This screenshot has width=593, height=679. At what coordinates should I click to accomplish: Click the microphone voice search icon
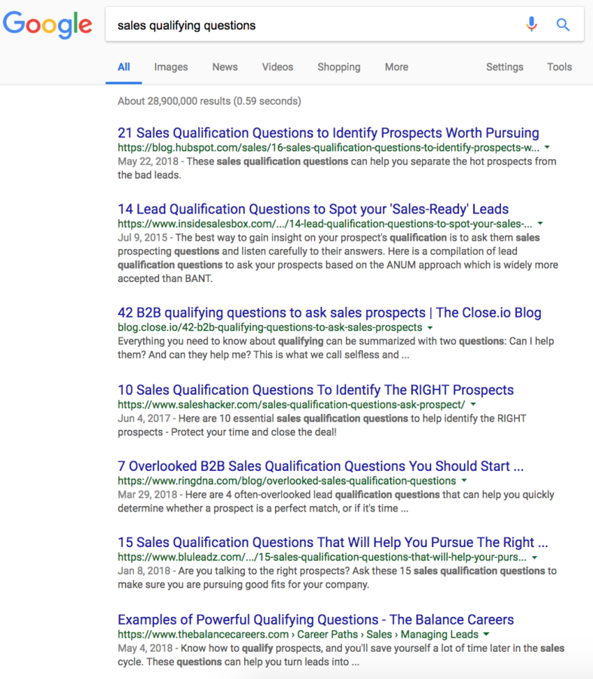coord(531,24)
